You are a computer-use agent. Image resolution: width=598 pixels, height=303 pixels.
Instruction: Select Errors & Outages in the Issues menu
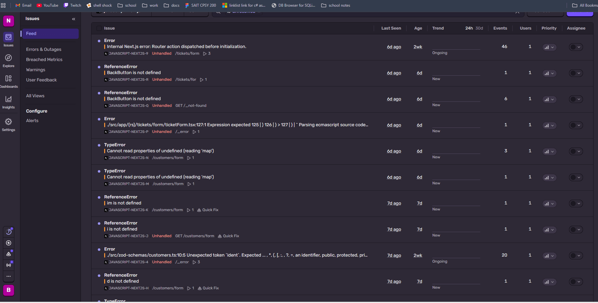click(x=44, y=49)
